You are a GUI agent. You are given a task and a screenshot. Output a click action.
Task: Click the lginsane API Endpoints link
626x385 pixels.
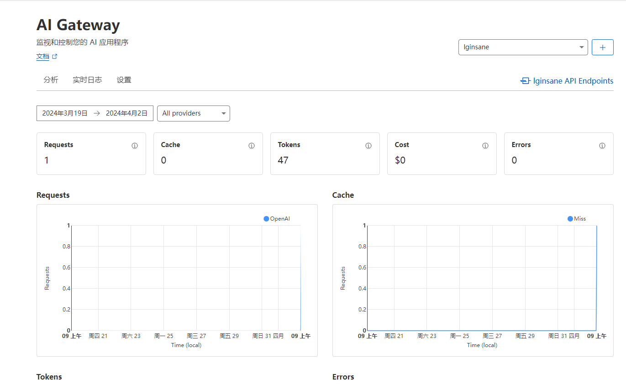573,81
